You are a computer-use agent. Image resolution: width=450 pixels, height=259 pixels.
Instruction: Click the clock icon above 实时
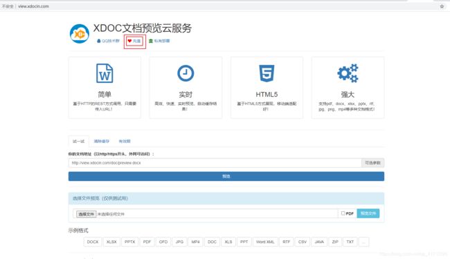click(x=186, y=73)
